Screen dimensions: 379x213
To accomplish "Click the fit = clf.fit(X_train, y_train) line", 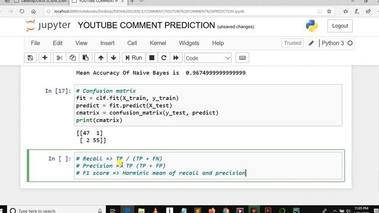I will point(127,98).
